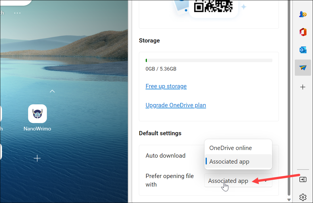Toggle the sidebar pane visibility

coord(303,179)
